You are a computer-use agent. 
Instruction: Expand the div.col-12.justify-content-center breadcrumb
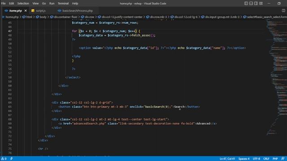[x=120, y=17]
